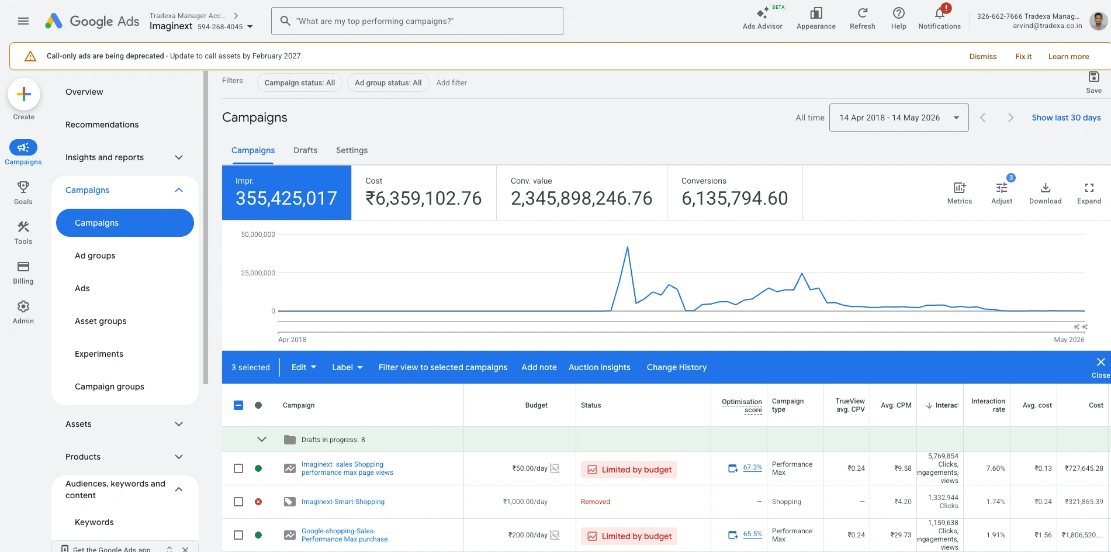This screenshot has width=1111, height=552.
Task: Change status of Imaginext sales Shopping campaign
Action: (258, 468)
